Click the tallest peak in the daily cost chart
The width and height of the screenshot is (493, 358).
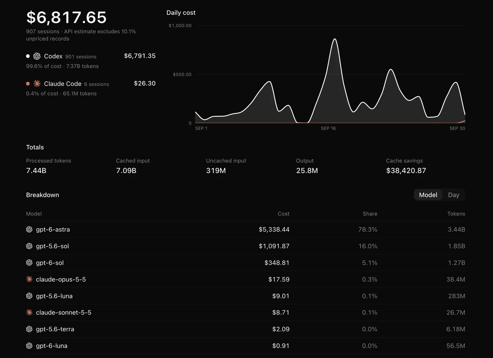click(x=335, y=39)
